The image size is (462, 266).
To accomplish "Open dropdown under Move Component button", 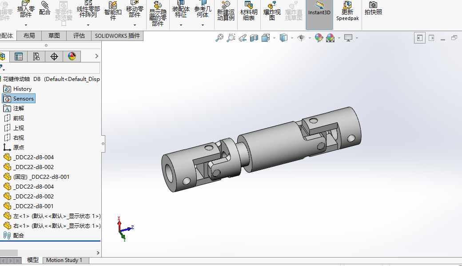I will pyautogui.click(x=135, y=25).
